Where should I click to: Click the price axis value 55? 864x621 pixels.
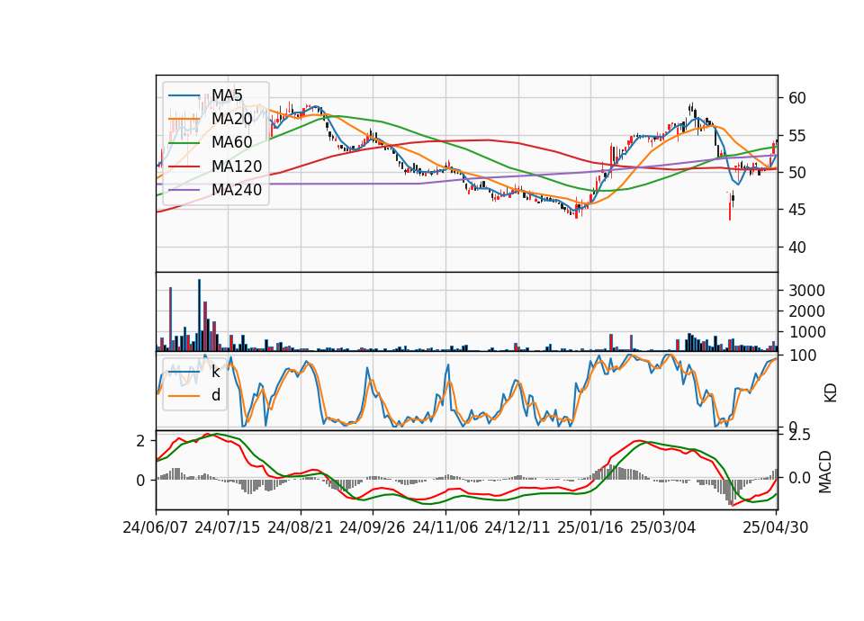point(796,136)
